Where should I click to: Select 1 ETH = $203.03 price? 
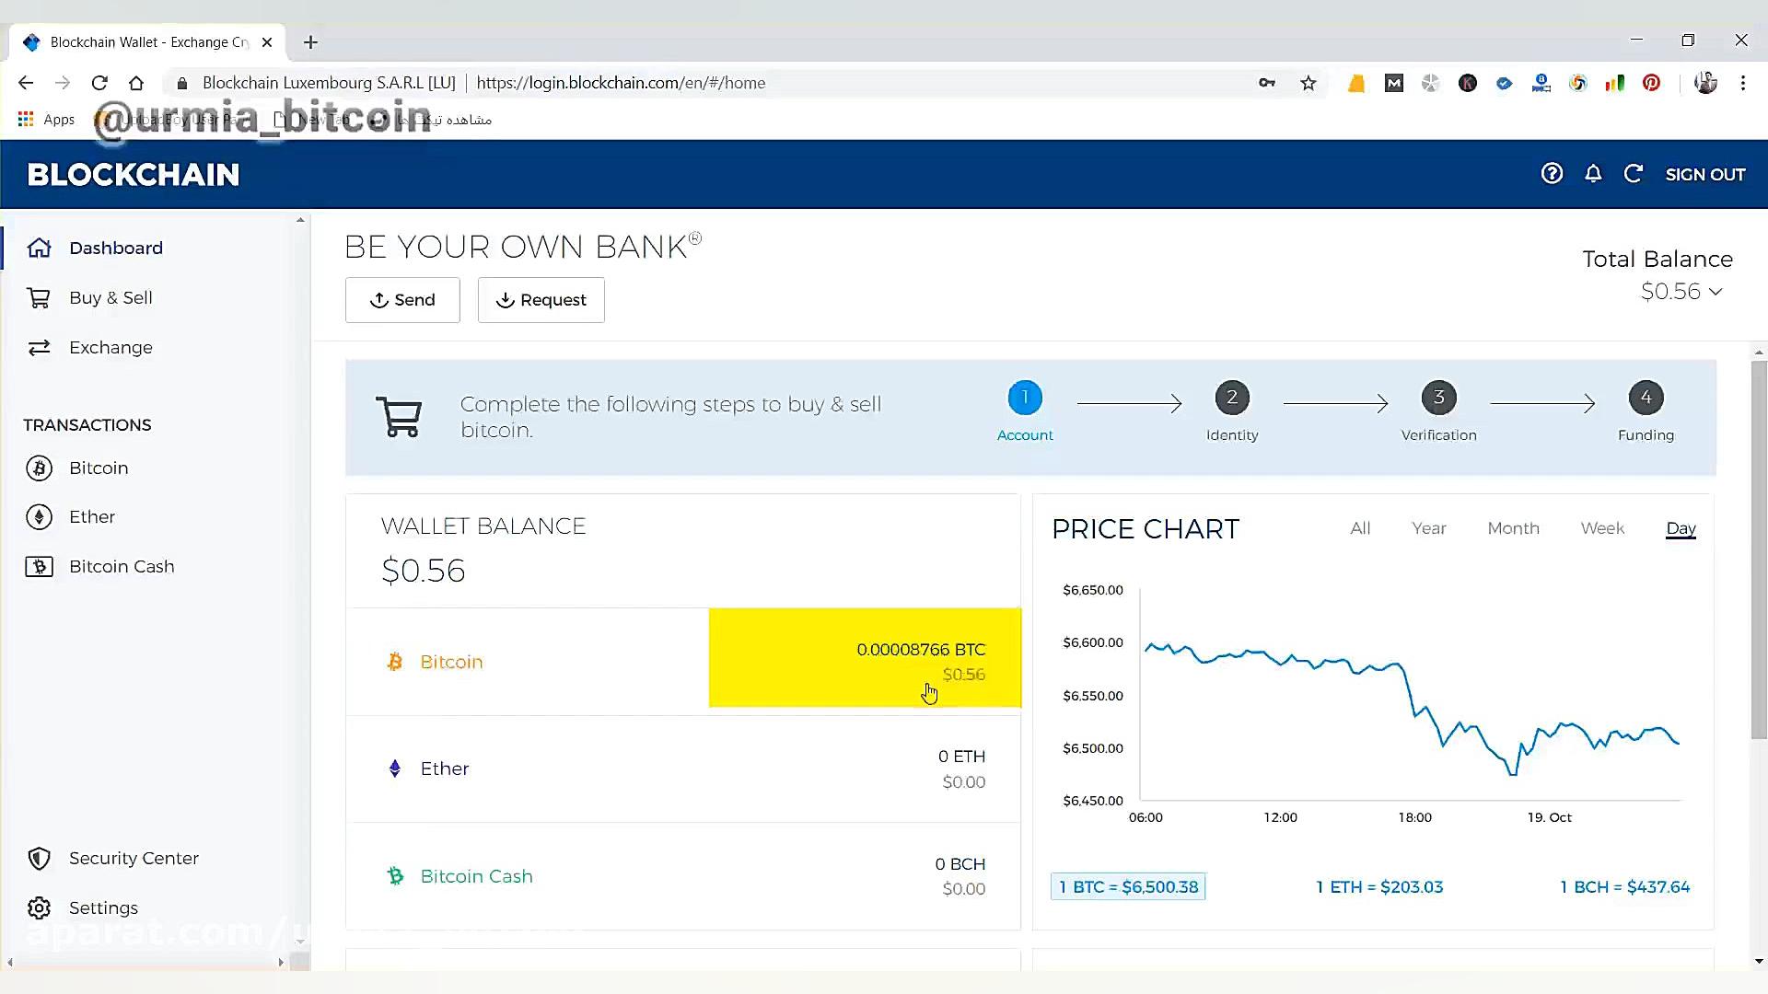[x=1379, y=887]
